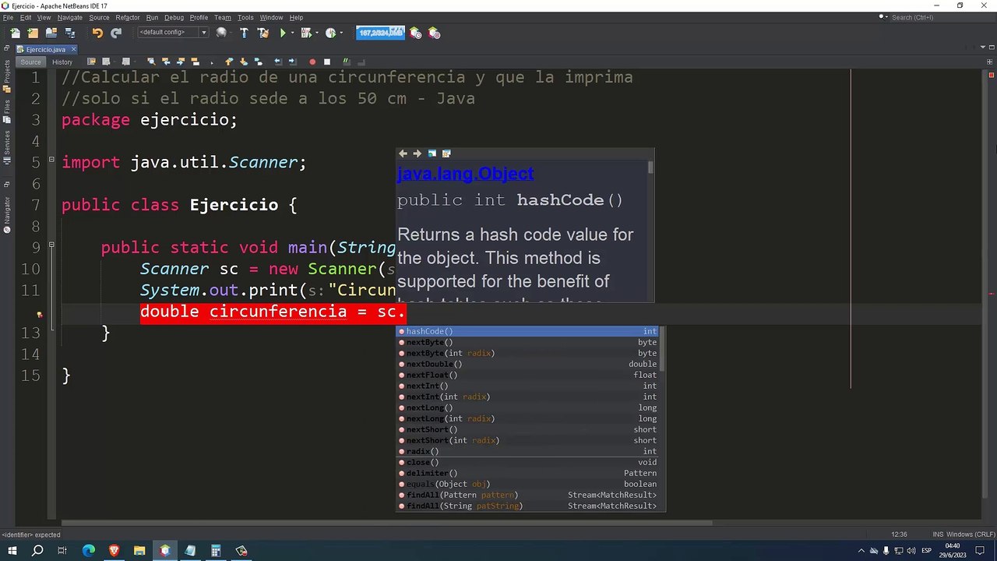Click the Build Project hammer icon
The height and width of the screenshot is (561, 997).
[244, 33]
